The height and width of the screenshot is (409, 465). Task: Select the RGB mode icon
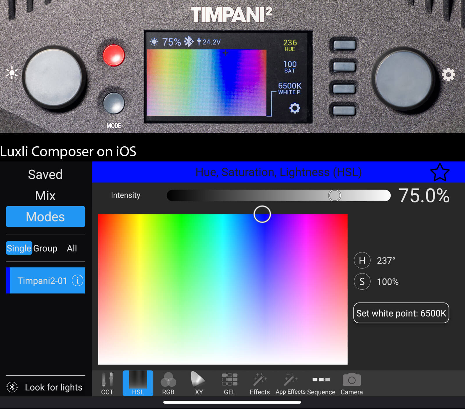[x=168, y=383]
